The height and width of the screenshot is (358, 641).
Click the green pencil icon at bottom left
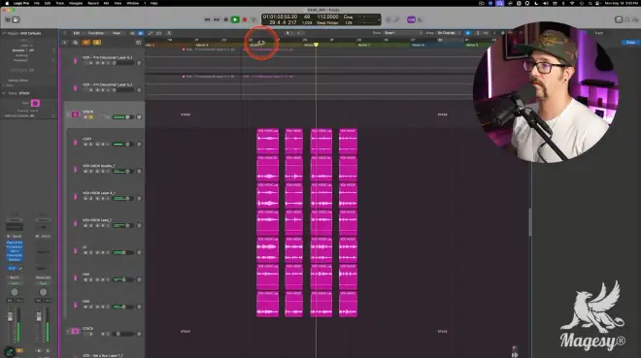[x=10, y=352]
